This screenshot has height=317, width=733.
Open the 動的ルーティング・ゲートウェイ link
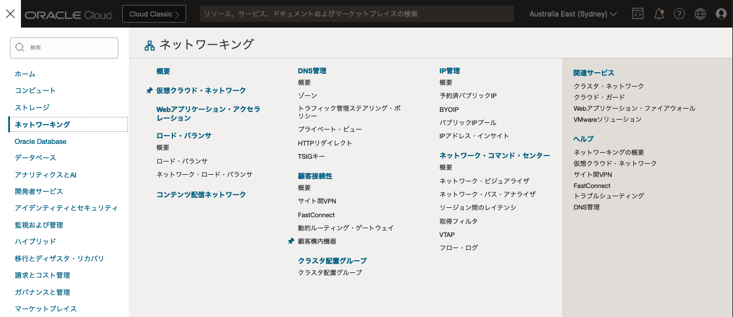click(x=346, y=228)
